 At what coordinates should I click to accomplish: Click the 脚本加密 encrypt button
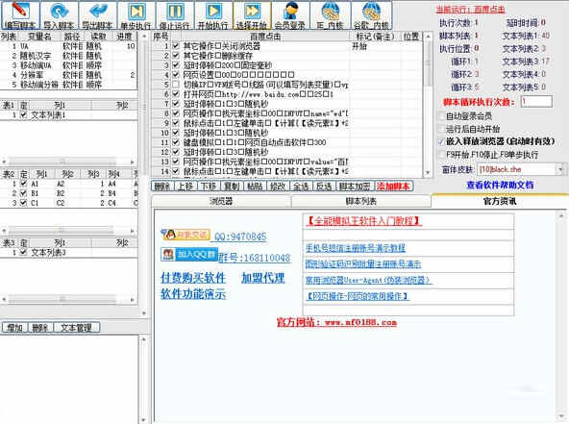tap(355, 187)
